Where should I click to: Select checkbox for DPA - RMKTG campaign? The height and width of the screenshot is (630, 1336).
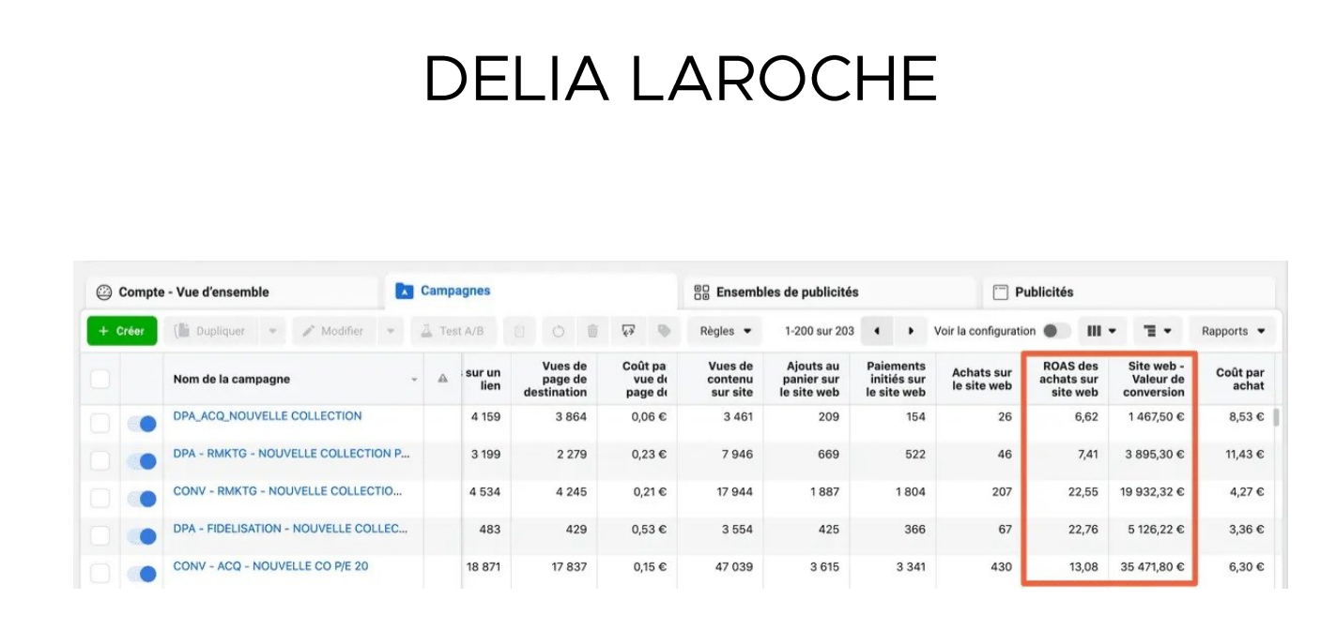click(100, 461)
